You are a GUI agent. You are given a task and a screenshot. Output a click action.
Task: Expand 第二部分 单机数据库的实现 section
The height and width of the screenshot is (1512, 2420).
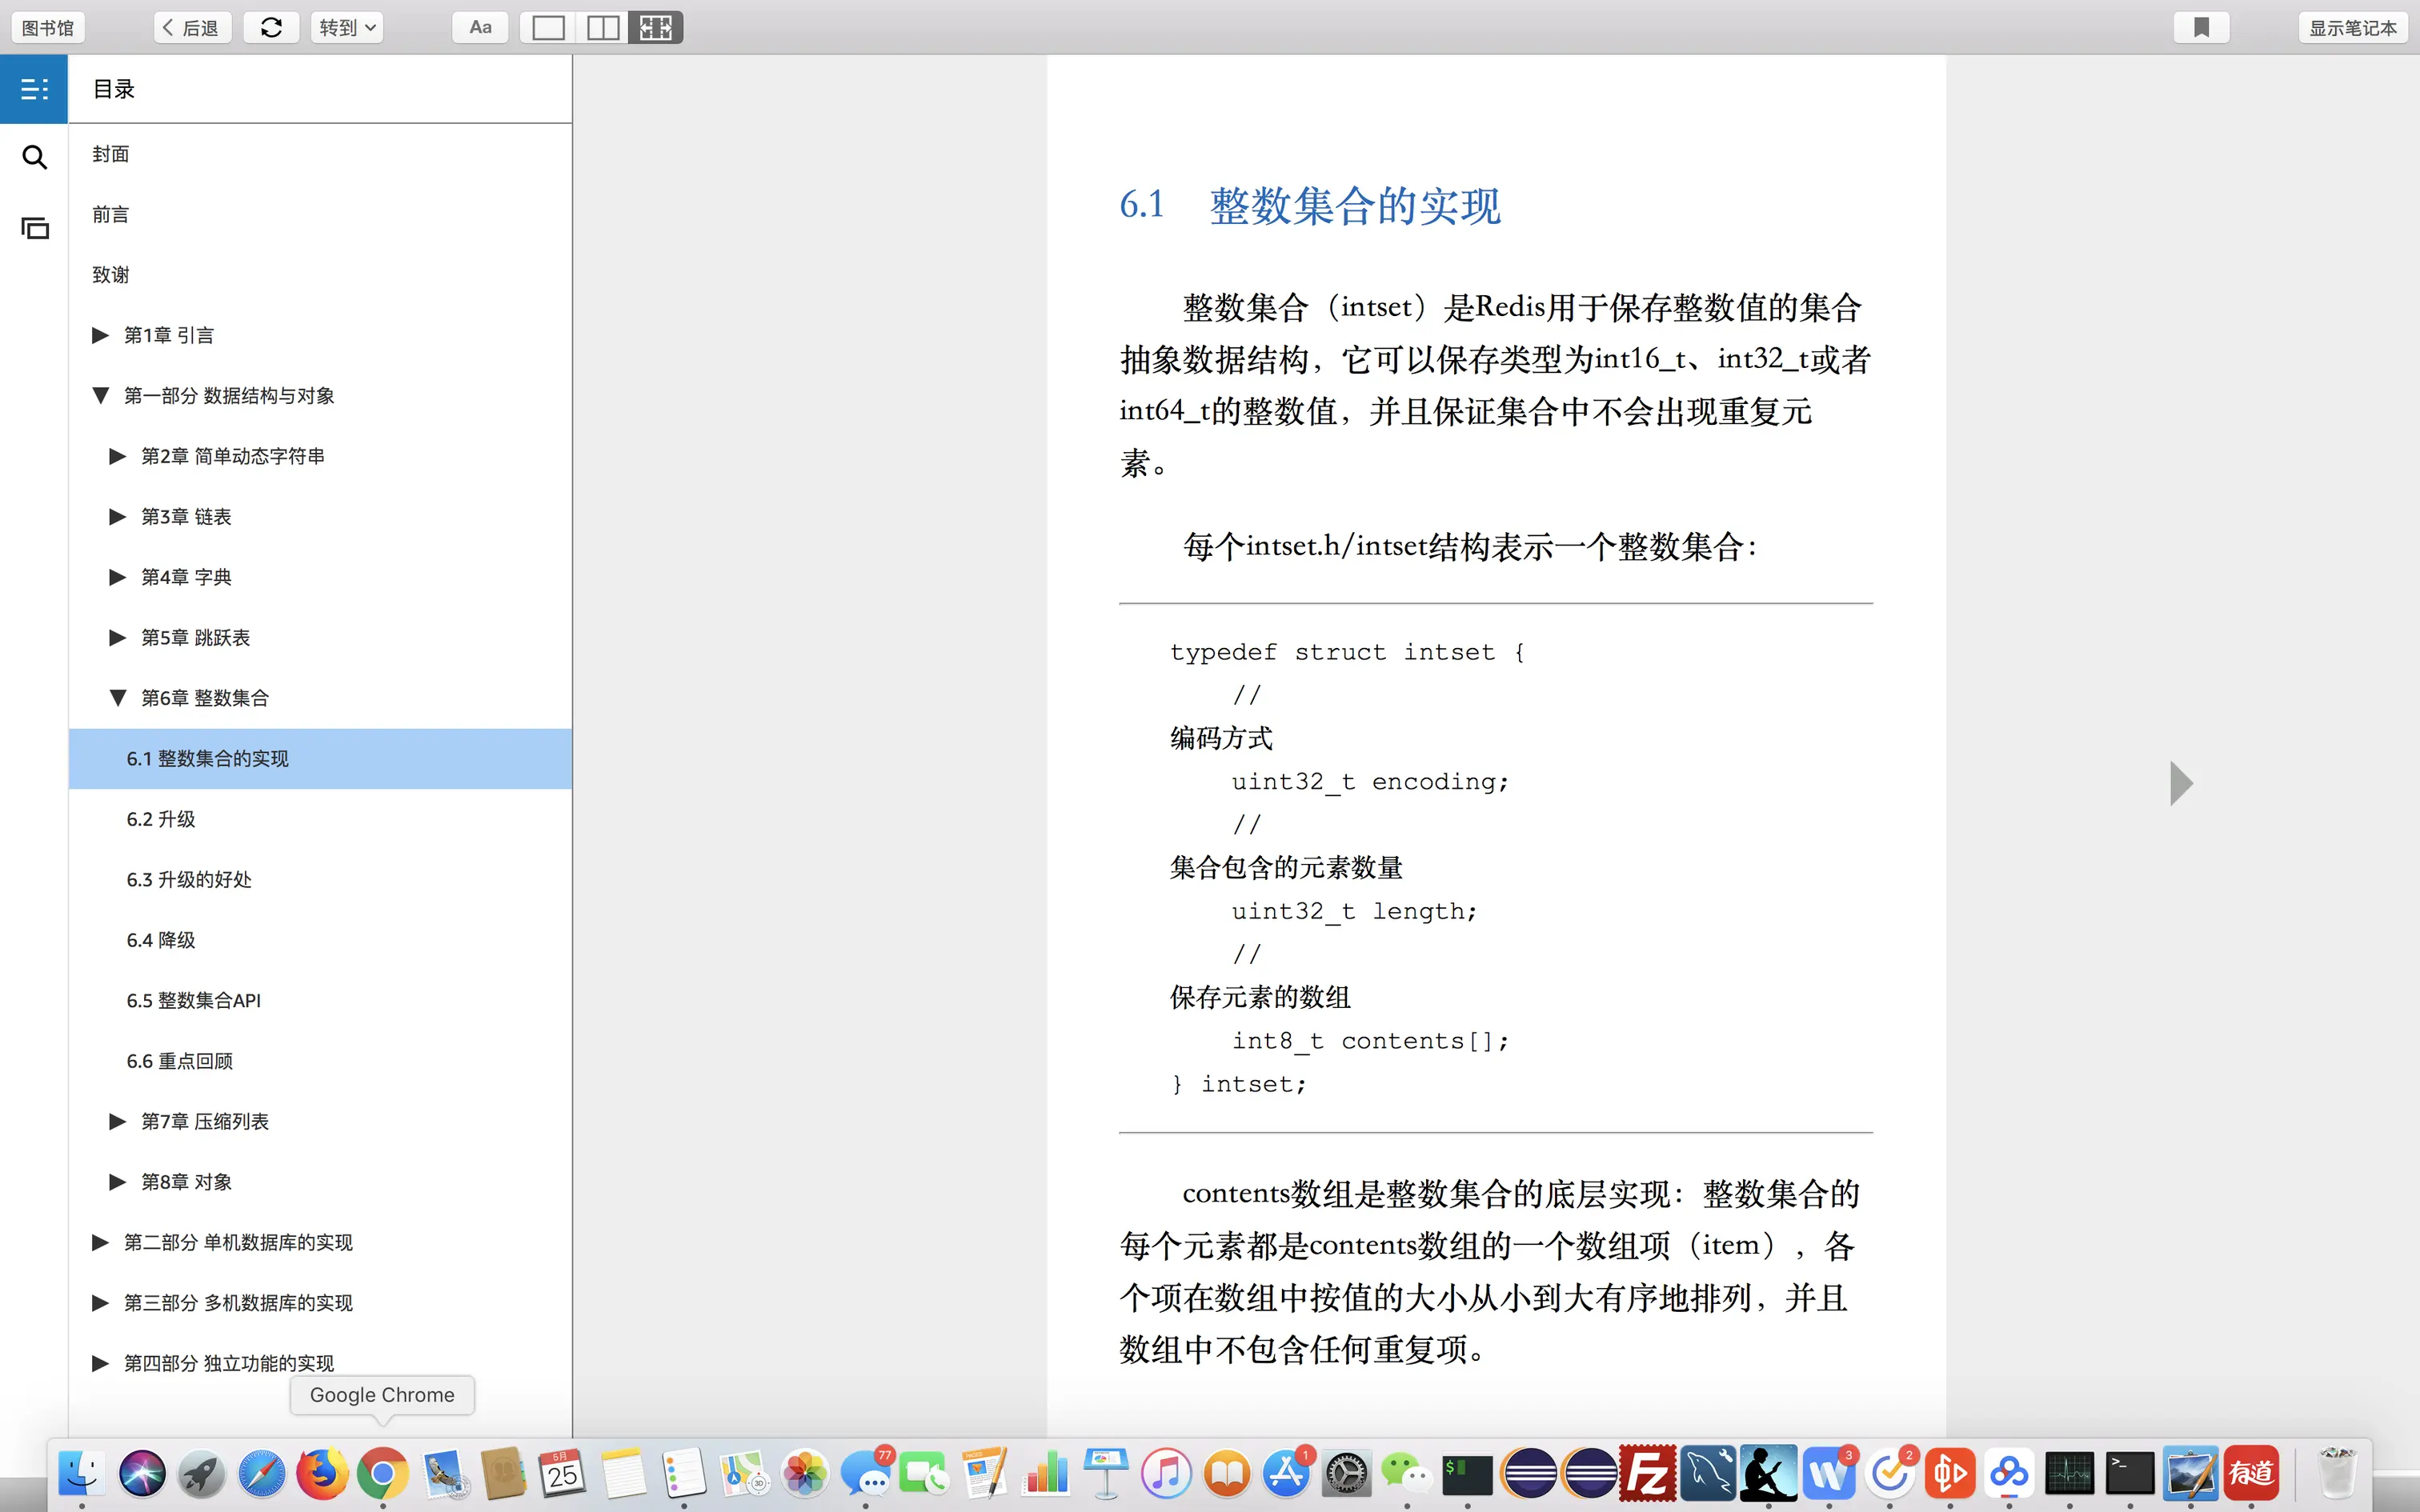100,1242
